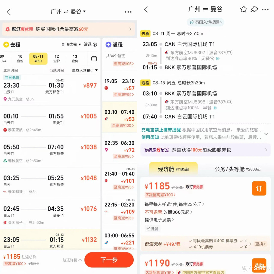
Task: Tap the 延误无忧 +¥49/程 option
Action: click(163, 244)
